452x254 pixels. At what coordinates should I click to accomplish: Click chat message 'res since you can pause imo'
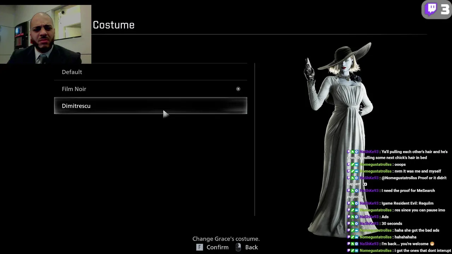pyautogui.click(x=420, y=210)
